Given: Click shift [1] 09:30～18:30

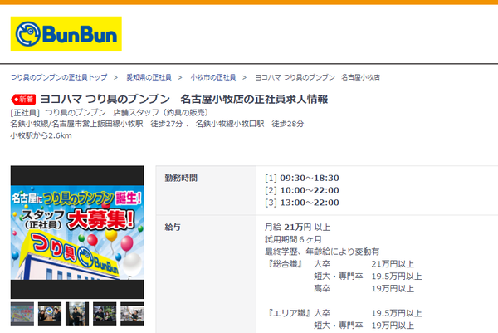Looking at the screenshot, I should (x=302, y=178).
